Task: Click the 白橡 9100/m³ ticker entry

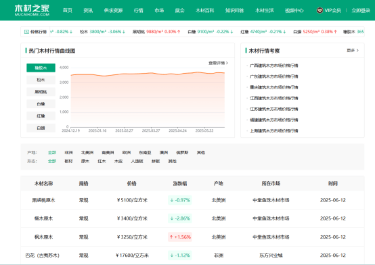Action: [211, 32]
